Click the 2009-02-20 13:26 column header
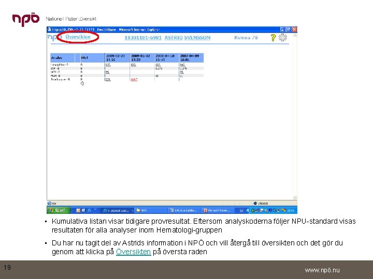 pos(117,58)
